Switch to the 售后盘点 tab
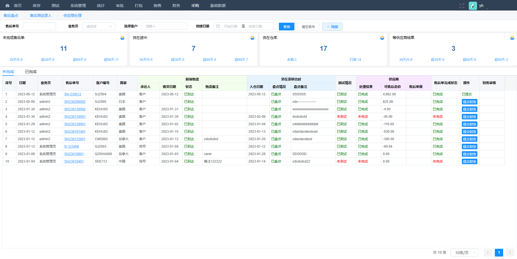 tap(11, 15)
